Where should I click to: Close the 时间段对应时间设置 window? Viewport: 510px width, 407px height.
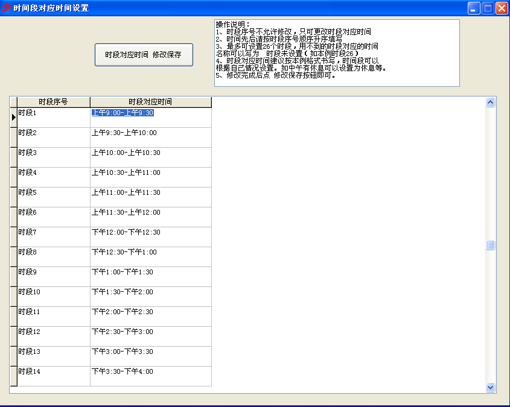pyautogui.click(x=502, y=8)
